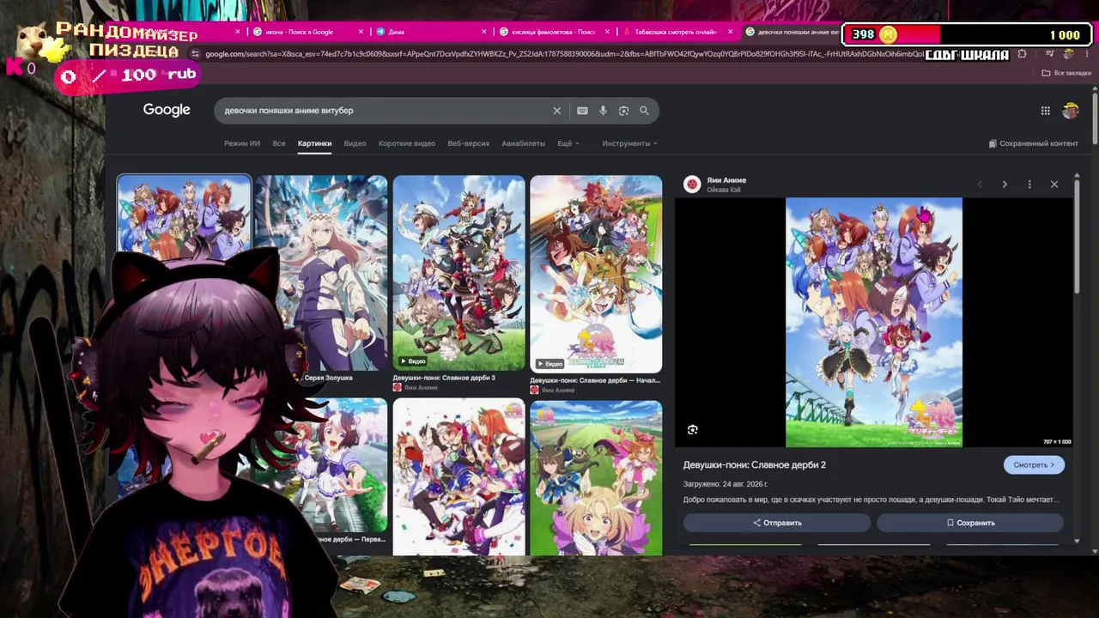Open 'Славное дерби 3' video thumbnail
This screenshot has width=1099, height=618.
(x=458, y=273)
